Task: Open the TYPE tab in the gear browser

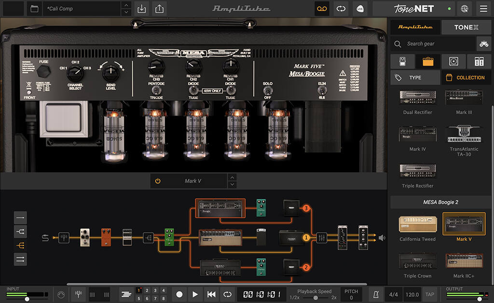Action: click(415, 78)
